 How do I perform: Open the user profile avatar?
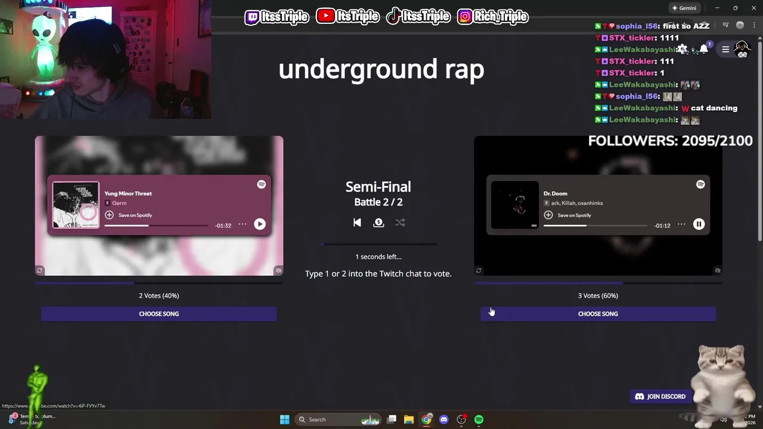pyautogui.click(x=742, y=49)
